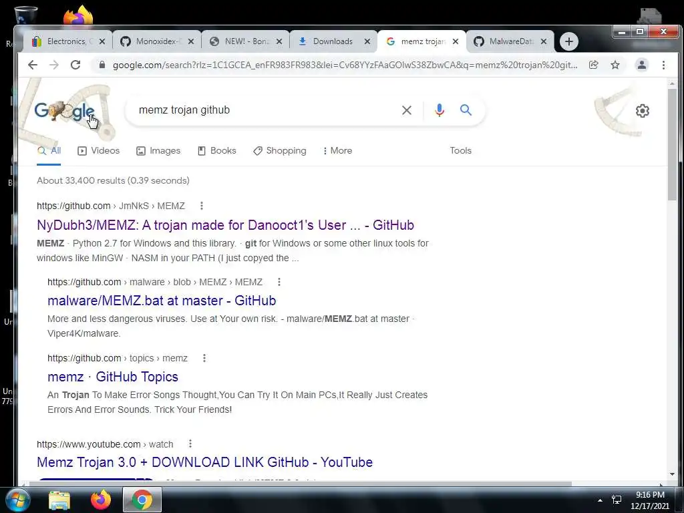The image size is (684, 513).
Task: Open memz · GitHub Topics link
Action: pyautogui.click(x=112, y=377)
